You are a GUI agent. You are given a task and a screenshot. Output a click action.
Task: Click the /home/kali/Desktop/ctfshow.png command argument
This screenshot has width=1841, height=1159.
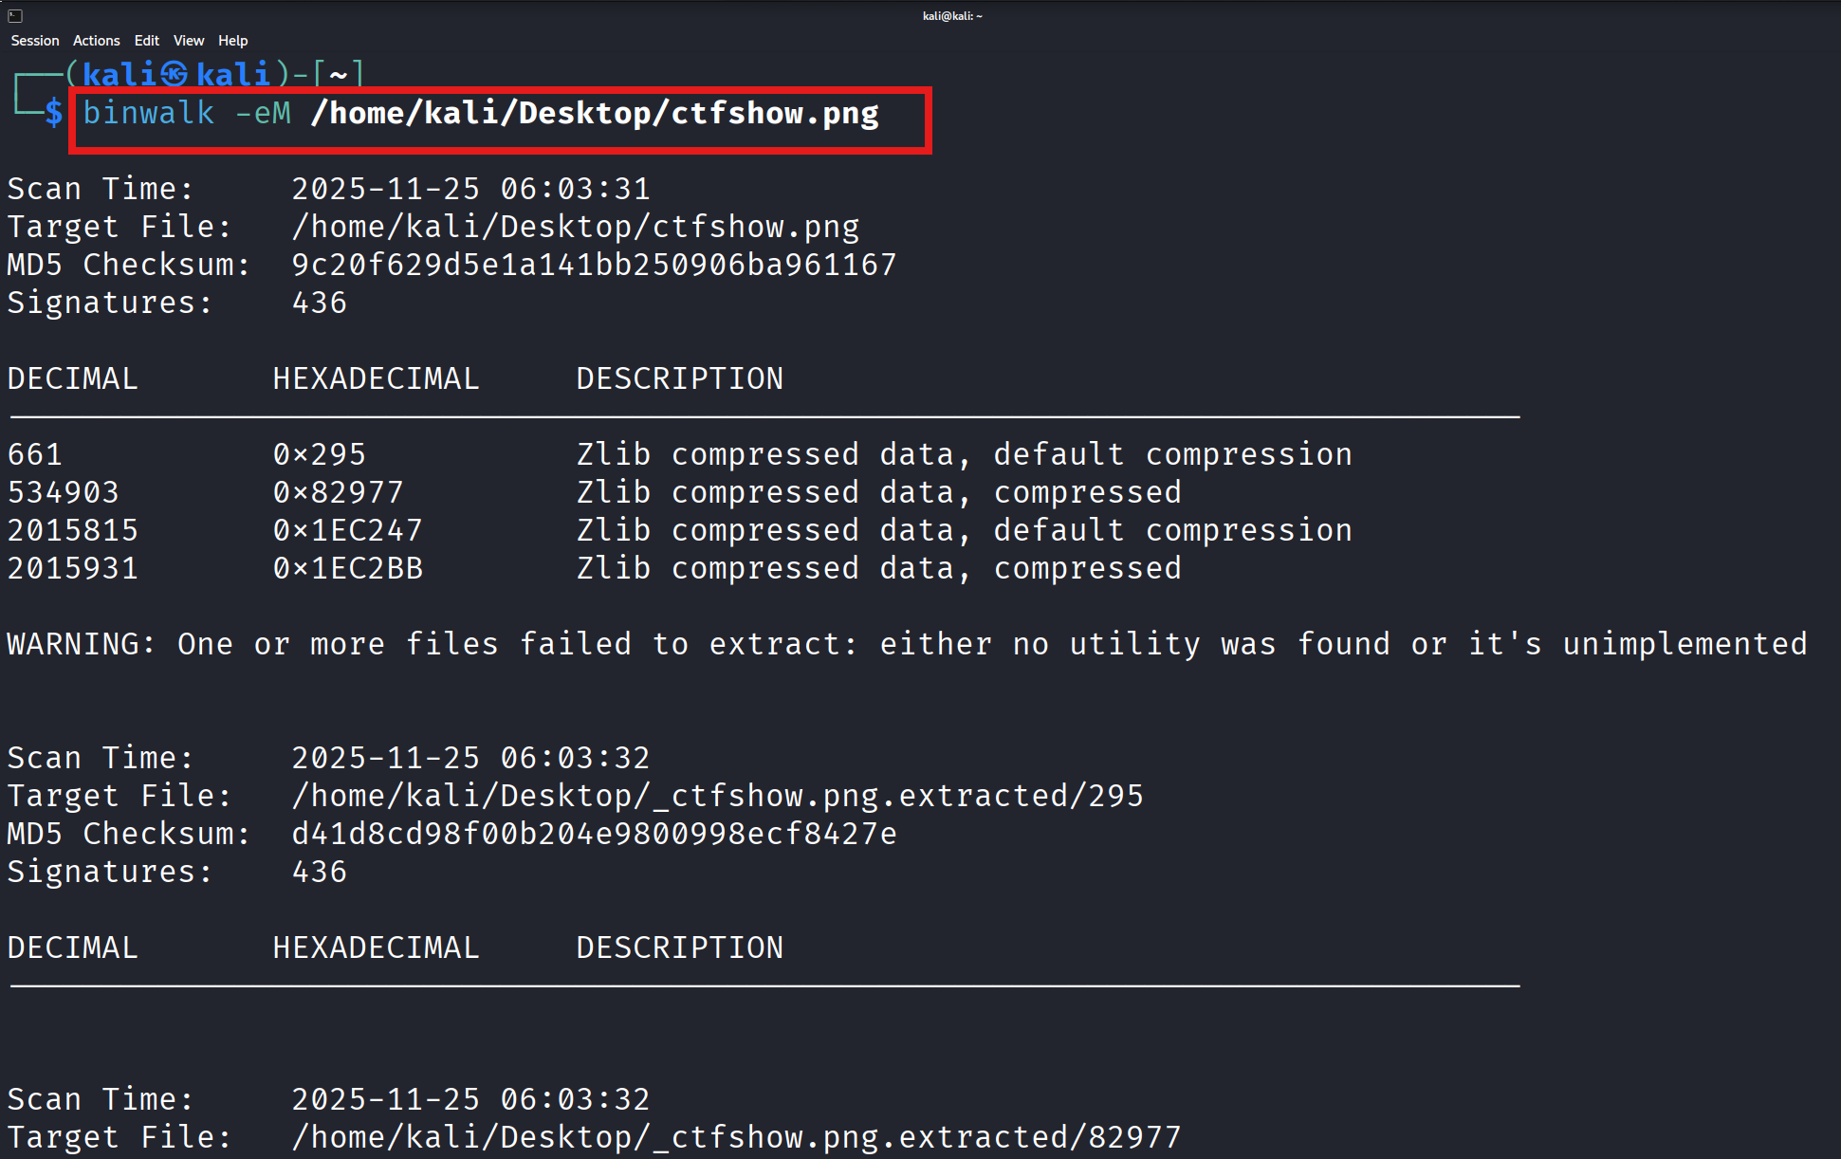coord(595,113)
